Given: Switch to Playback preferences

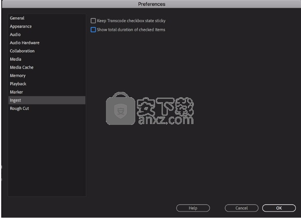Looking at the screenshot, I should click(x=47, y=84).
